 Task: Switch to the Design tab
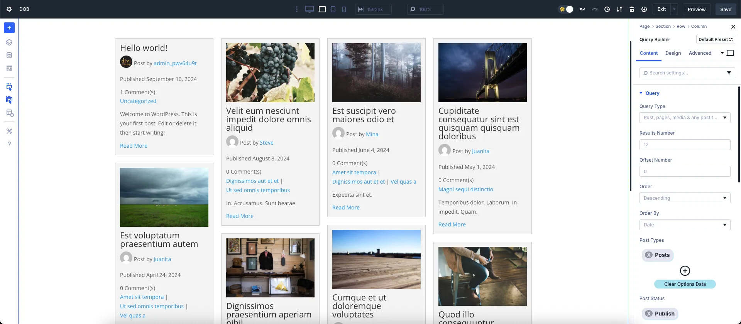click(673, 53)
